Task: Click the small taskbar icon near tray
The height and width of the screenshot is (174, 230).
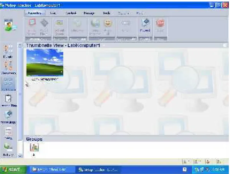Action: pyautogui.click(x=185, y=169)
